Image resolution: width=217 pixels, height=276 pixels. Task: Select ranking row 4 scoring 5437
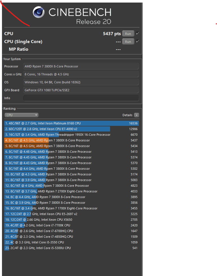point(72,140)
